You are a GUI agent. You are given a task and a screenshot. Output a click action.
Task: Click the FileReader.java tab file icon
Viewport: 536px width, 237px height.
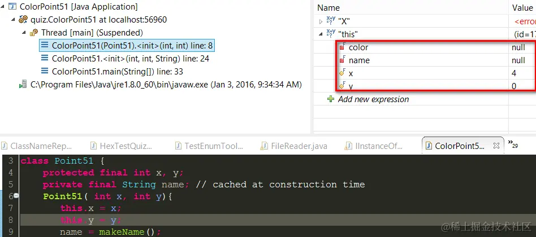[x=263, y=146]
